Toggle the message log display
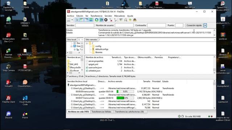The height and width of the screenshot is (130, 232). click(x=77, y=20)
